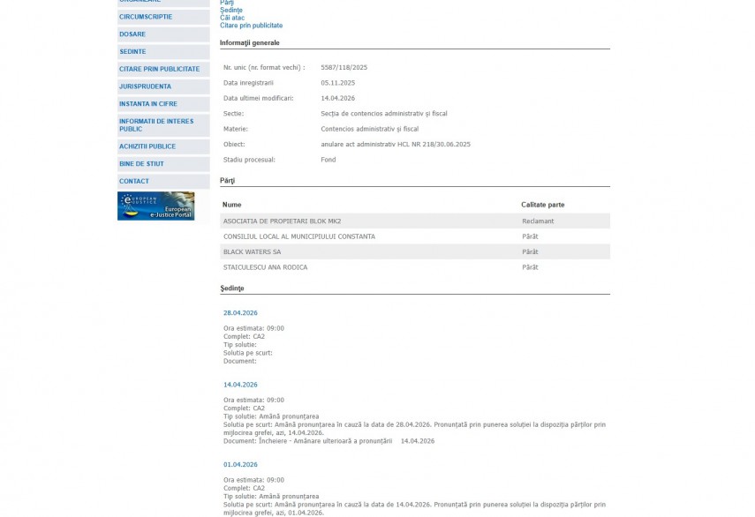The height and width of the screenshot is (517, 755).
Task: Open the 28.04.2026 hearing date link
Action: coord(240,313)
